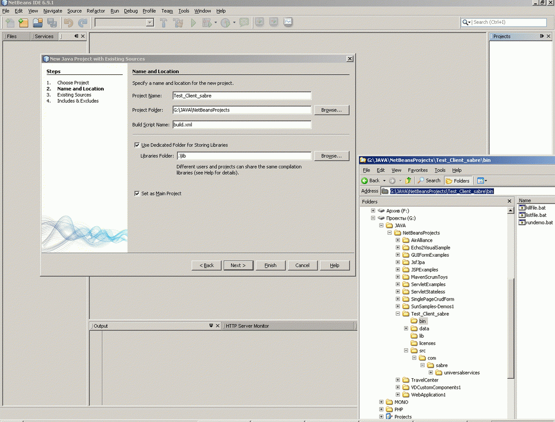Click the Explorer Up folder icon

408,180
